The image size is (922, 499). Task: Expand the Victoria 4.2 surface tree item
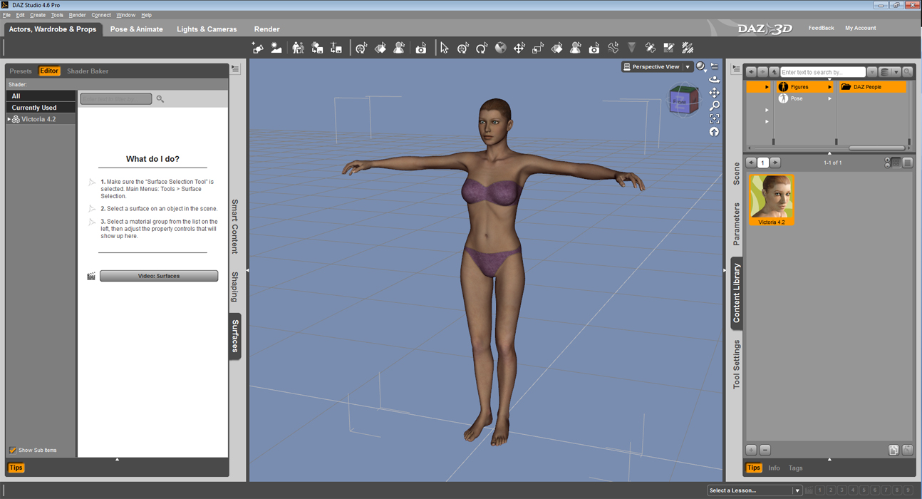[x=9, y=119]
